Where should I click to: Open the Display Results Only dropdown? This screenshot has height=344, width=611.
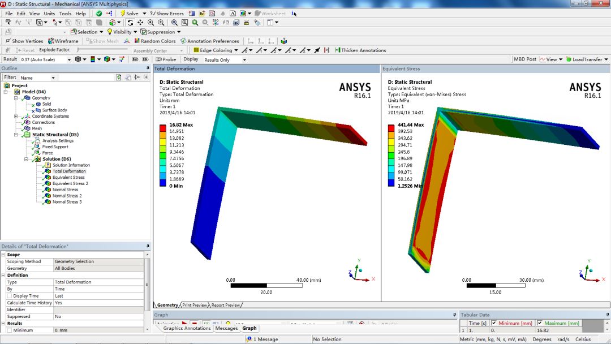[244, 59]
